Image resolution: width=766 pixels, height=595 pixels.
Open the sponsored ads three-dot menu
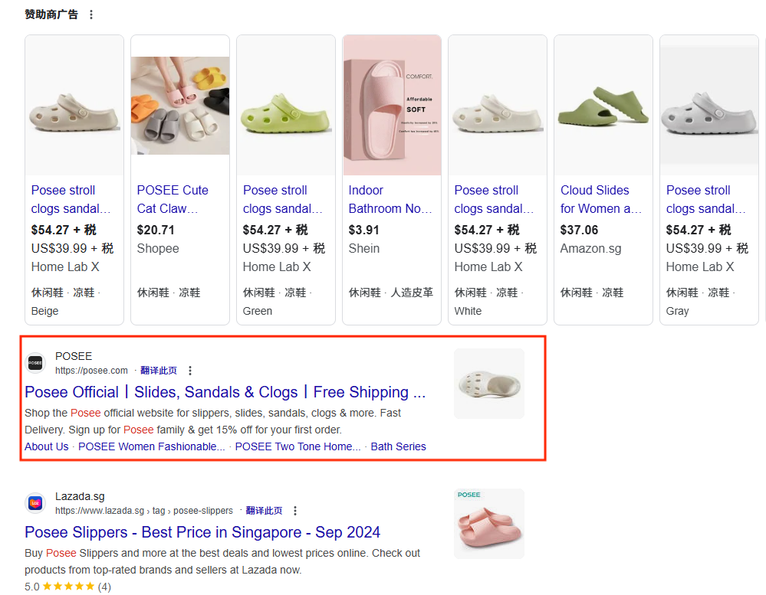[x=91, y=15]
